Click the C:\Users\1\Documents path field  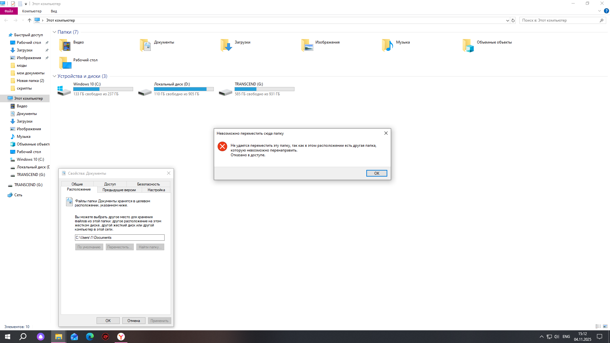(x=119, y=238)
